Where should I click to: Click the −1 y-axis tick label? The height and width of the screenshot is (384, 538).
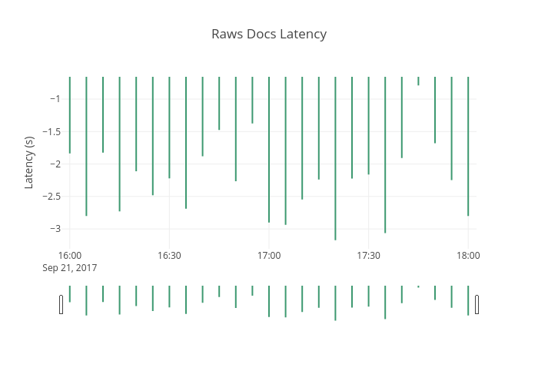click(x=55, y=98)
